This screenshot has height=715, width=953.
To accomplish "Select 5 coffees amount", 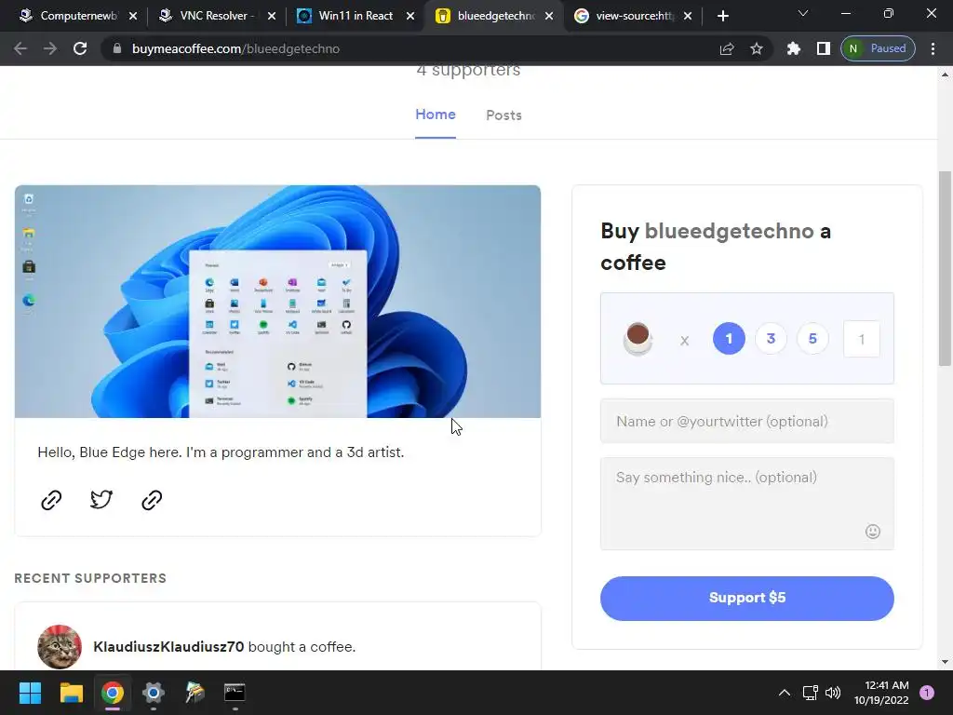I will pos(812,339).
